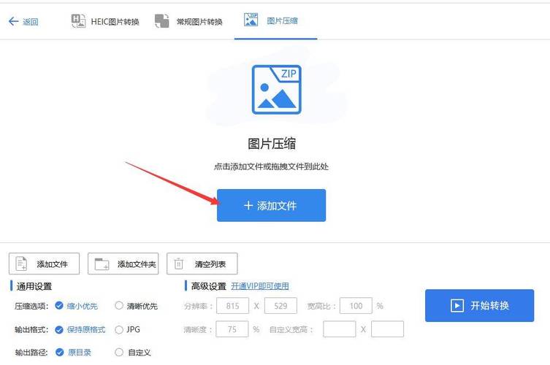The height and width of the screenshot is (365, 550).
Task: Click the 高级设置 section title
Action: pos(209,286)
